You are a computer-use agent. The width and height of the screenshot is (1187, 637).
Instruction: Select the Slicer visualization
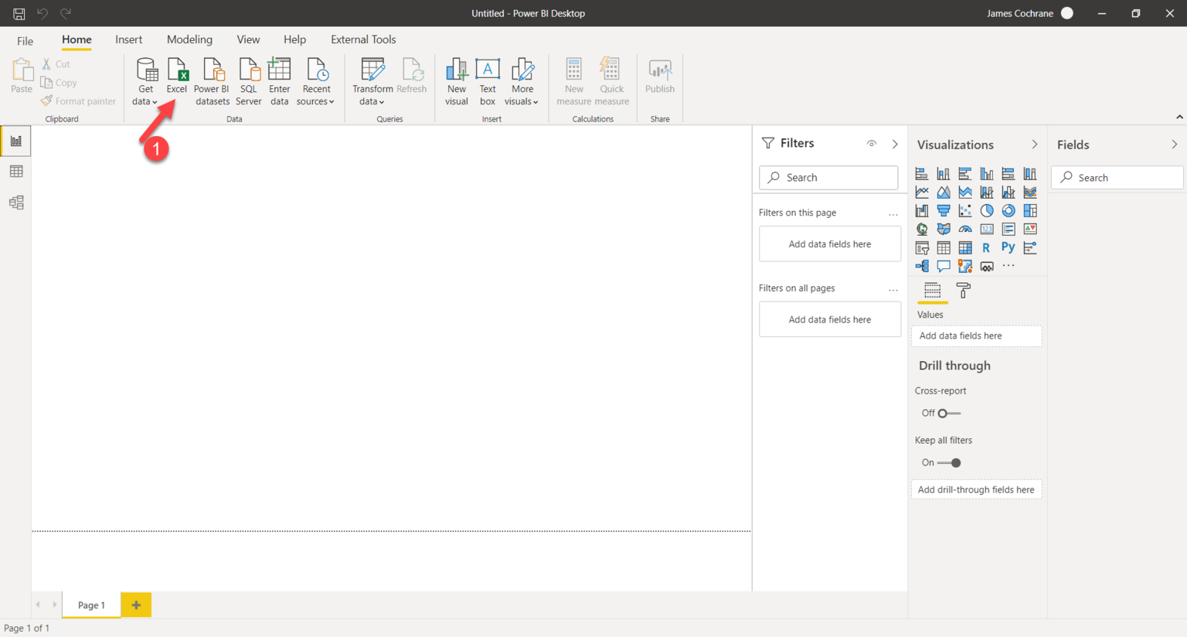pos(921,247)
